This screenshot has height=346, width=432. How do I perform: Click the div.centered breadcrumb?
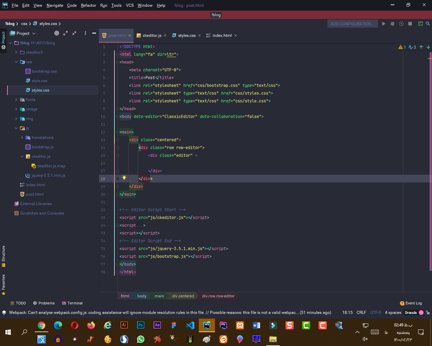tap(183, 296)
